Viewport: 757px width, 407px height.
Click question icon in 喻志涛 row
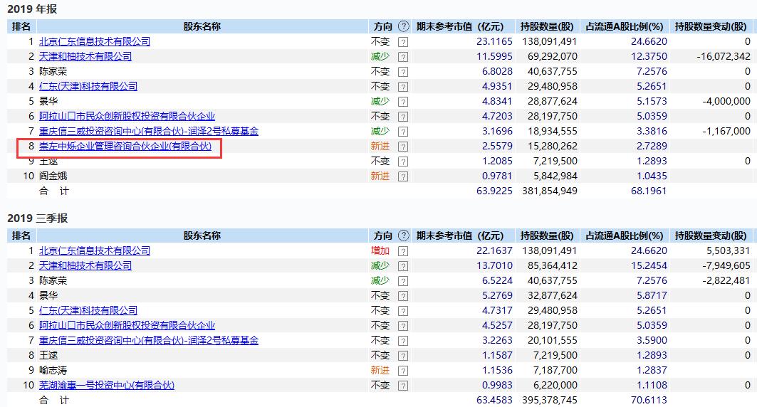403,371
